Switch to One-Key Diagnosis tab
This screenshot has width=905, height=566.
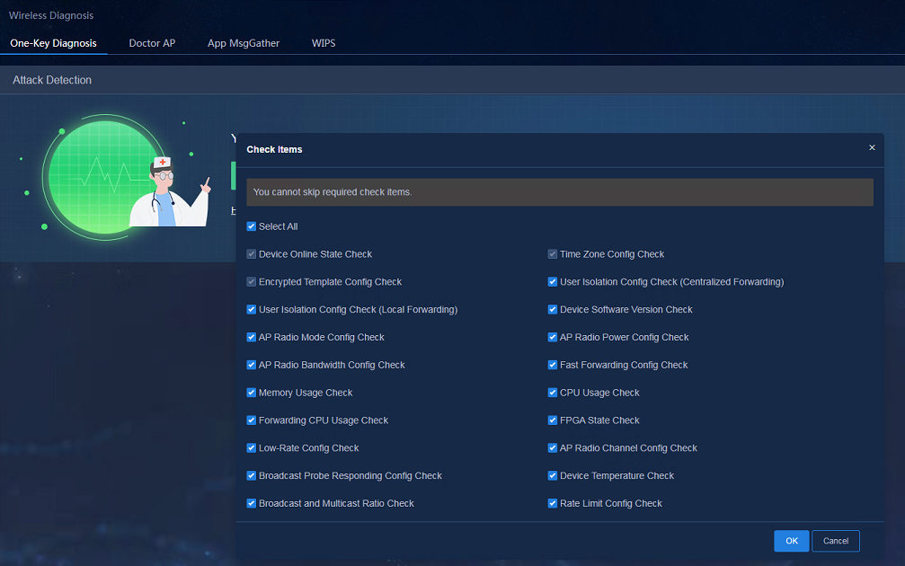pos(53,43)
